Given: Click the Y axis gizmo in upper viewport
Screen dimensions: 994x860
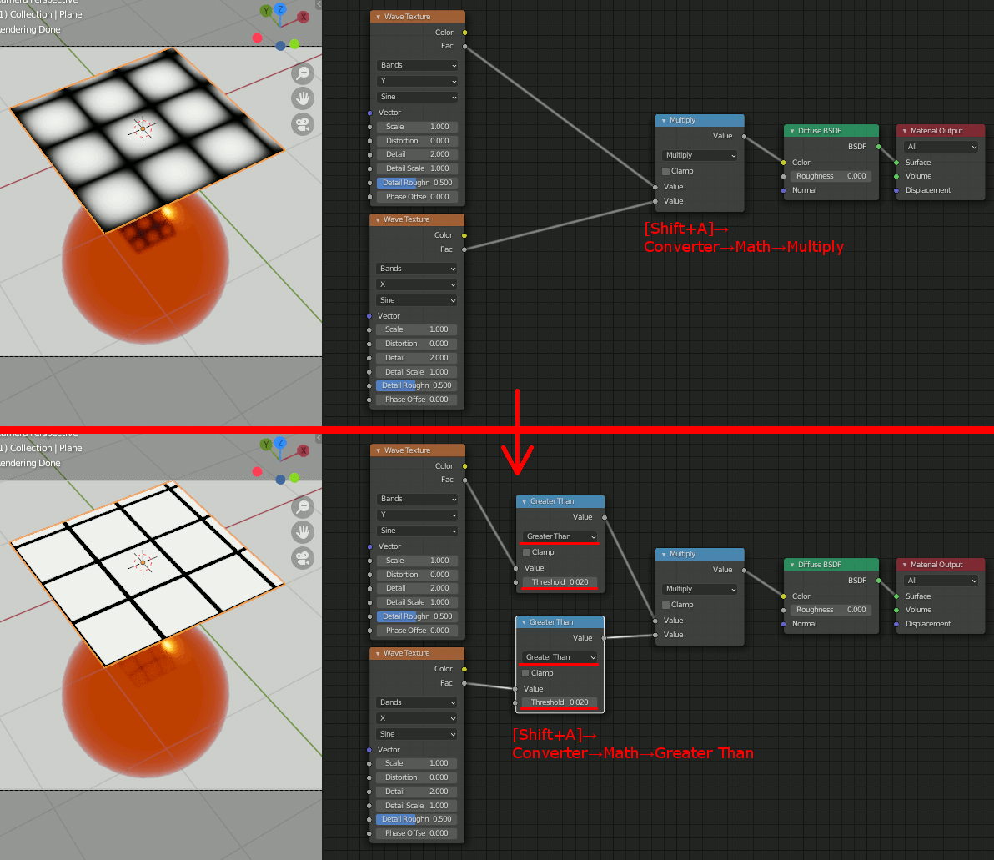Looking at the screenshot, I should tap(266, 11).
